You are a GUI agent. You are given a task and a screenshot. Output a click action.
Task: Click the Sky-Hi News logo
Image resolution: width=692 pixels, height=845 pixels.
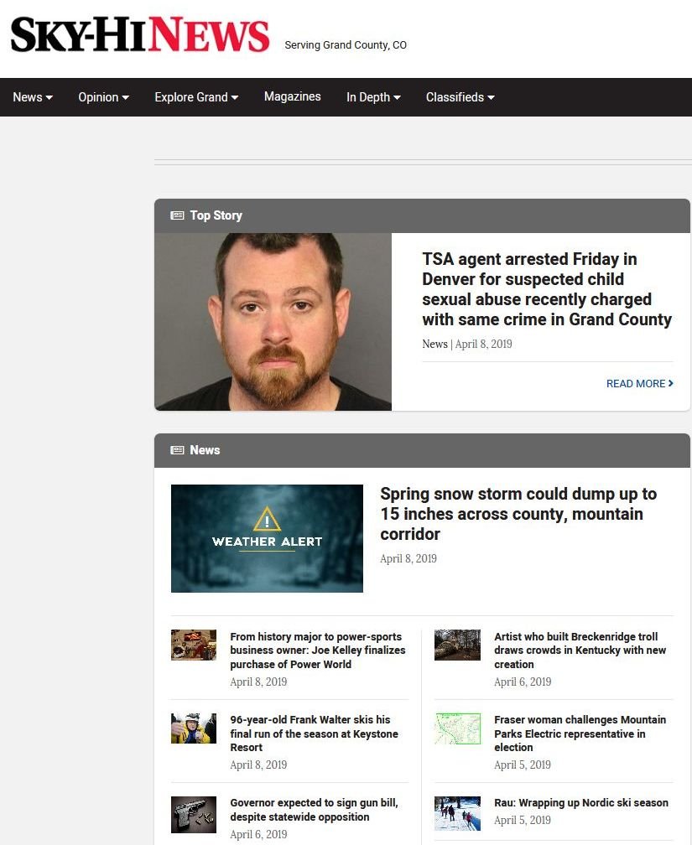click(140, 34)
